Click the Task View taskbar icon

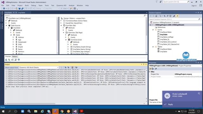[x=16, y=111]
